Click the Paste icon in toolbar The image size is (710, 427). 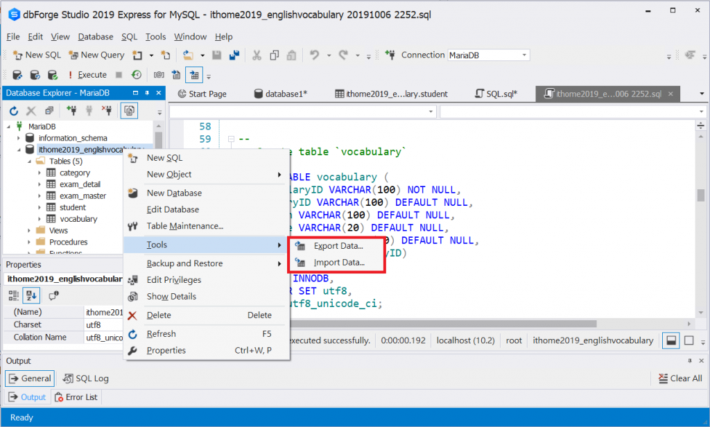click(x=292, y=55)
